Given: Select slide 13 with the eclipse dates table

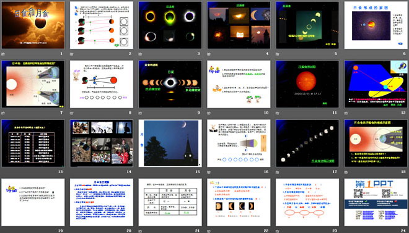Looking at the screenshot, I should tap(33, 143).
